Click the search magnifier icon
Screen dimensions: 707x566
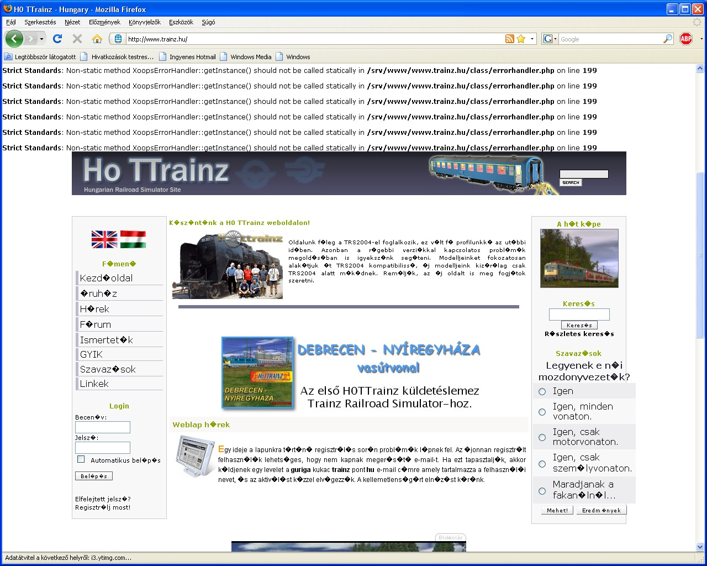668,39
